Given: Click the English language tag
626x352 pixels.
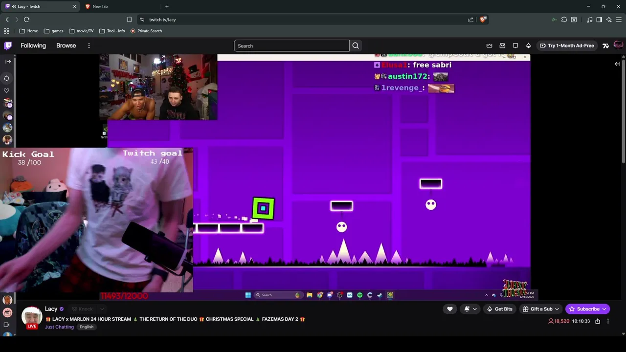Looking at the screenshot, I should (x=87, y=327).
